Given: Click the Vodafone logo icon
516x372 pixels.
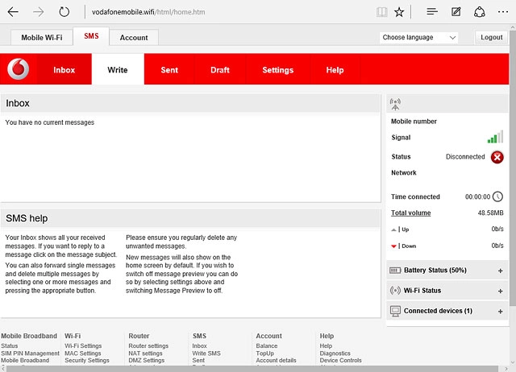Looking at the screenshot, I should (19, 70).
